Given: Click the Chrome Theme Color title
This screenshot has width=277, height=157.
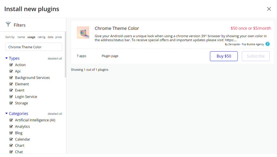Looking at the screenshot, I should coord(117,28).
